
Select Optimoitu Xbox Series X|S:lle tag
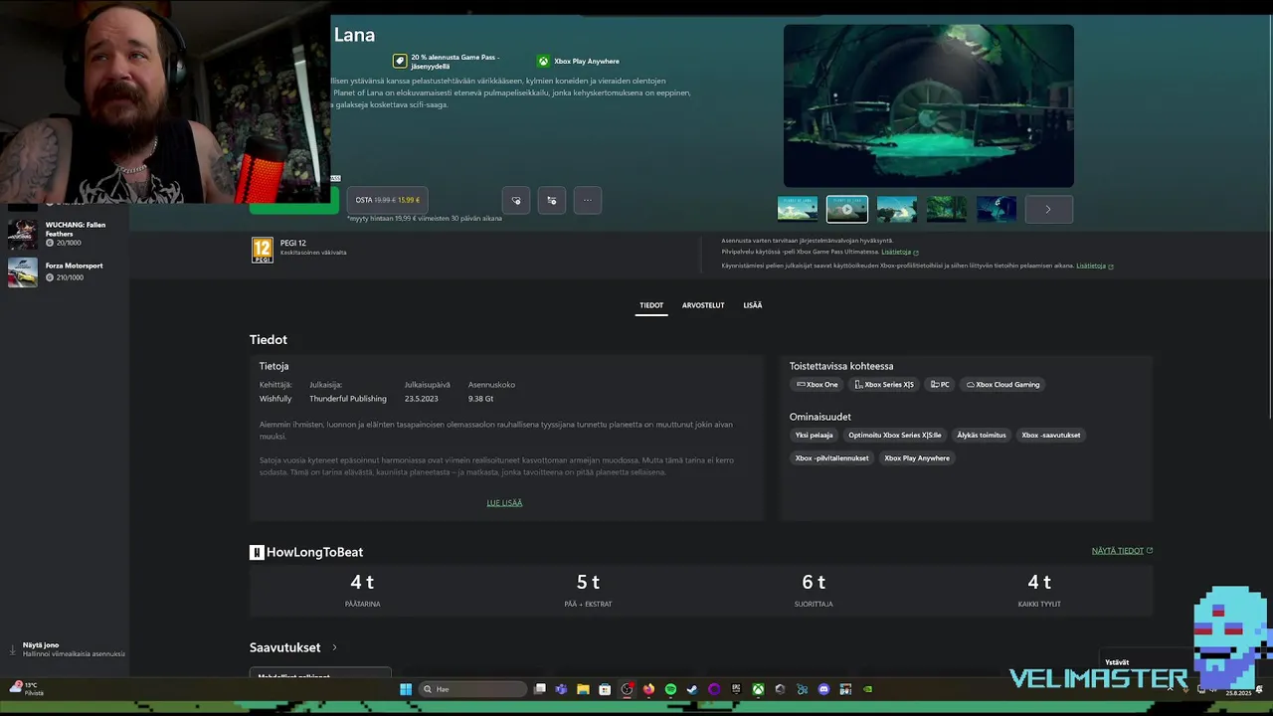[894, 436]
